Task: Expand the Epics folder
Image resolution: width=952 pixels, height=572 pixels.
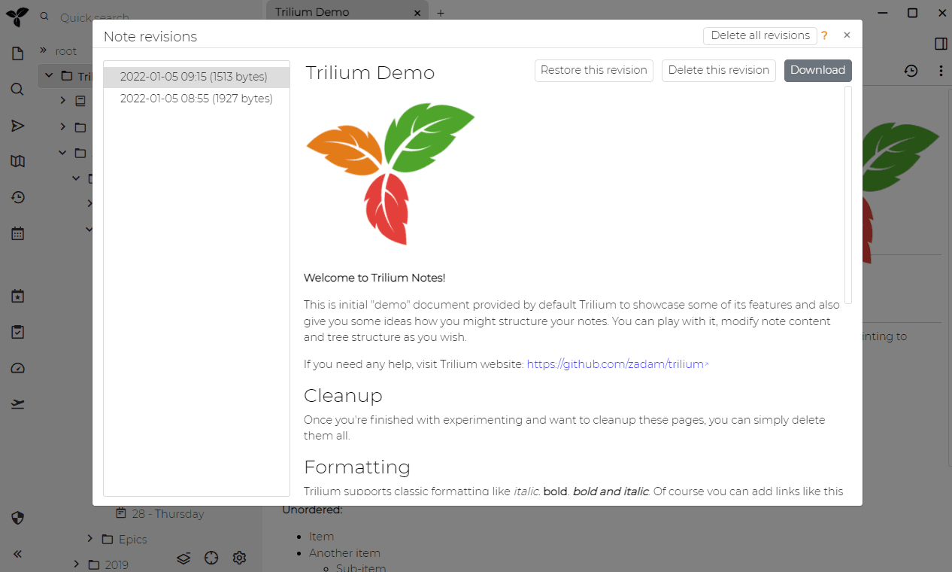Action: pyautogui.click(x=89, y=539)
